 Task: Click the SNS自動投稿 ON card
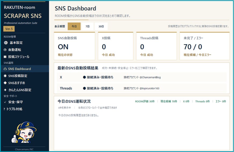pyautogui.click(x=75, y=46)
